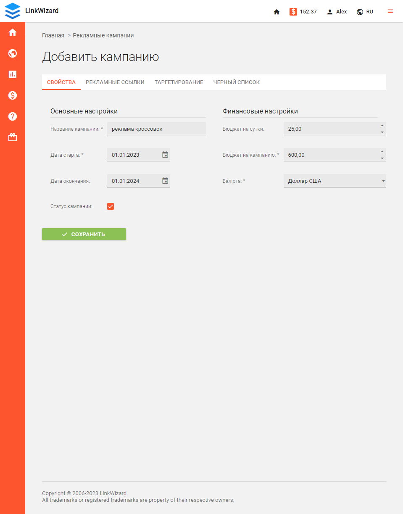Viewport: 403px width, 514px height.
Task: Click the Название кампании input field
Action: (x=156, y=129)
